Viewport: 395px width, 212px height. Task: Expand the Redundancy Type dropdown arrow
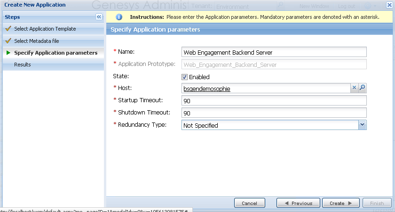362,125
